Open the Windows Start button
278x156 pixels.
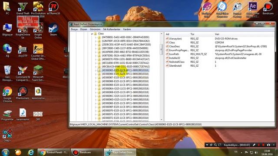point(6,152)
